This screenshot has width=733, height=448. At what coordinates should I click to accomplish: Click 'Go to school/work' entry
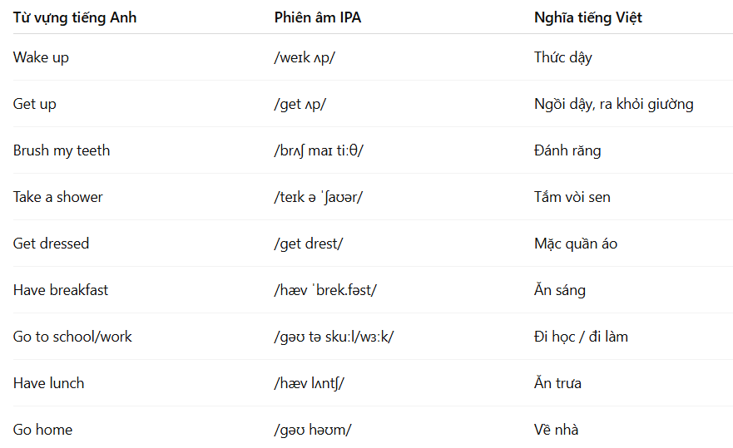[x=72, y=337]
